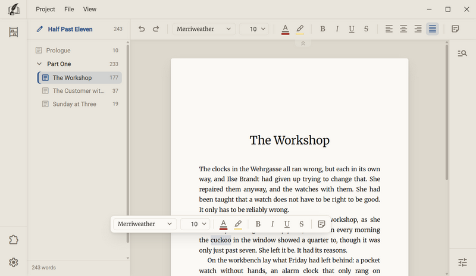Click italic in floating toolbar
The height and width of the screenshot is (276, 476).
tap(273, 224)
